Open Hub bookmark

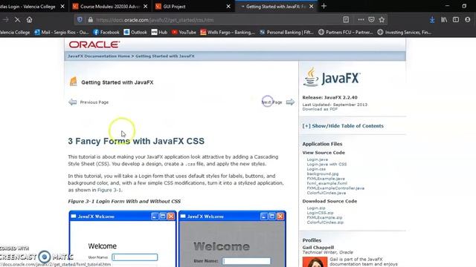[159, 32]
